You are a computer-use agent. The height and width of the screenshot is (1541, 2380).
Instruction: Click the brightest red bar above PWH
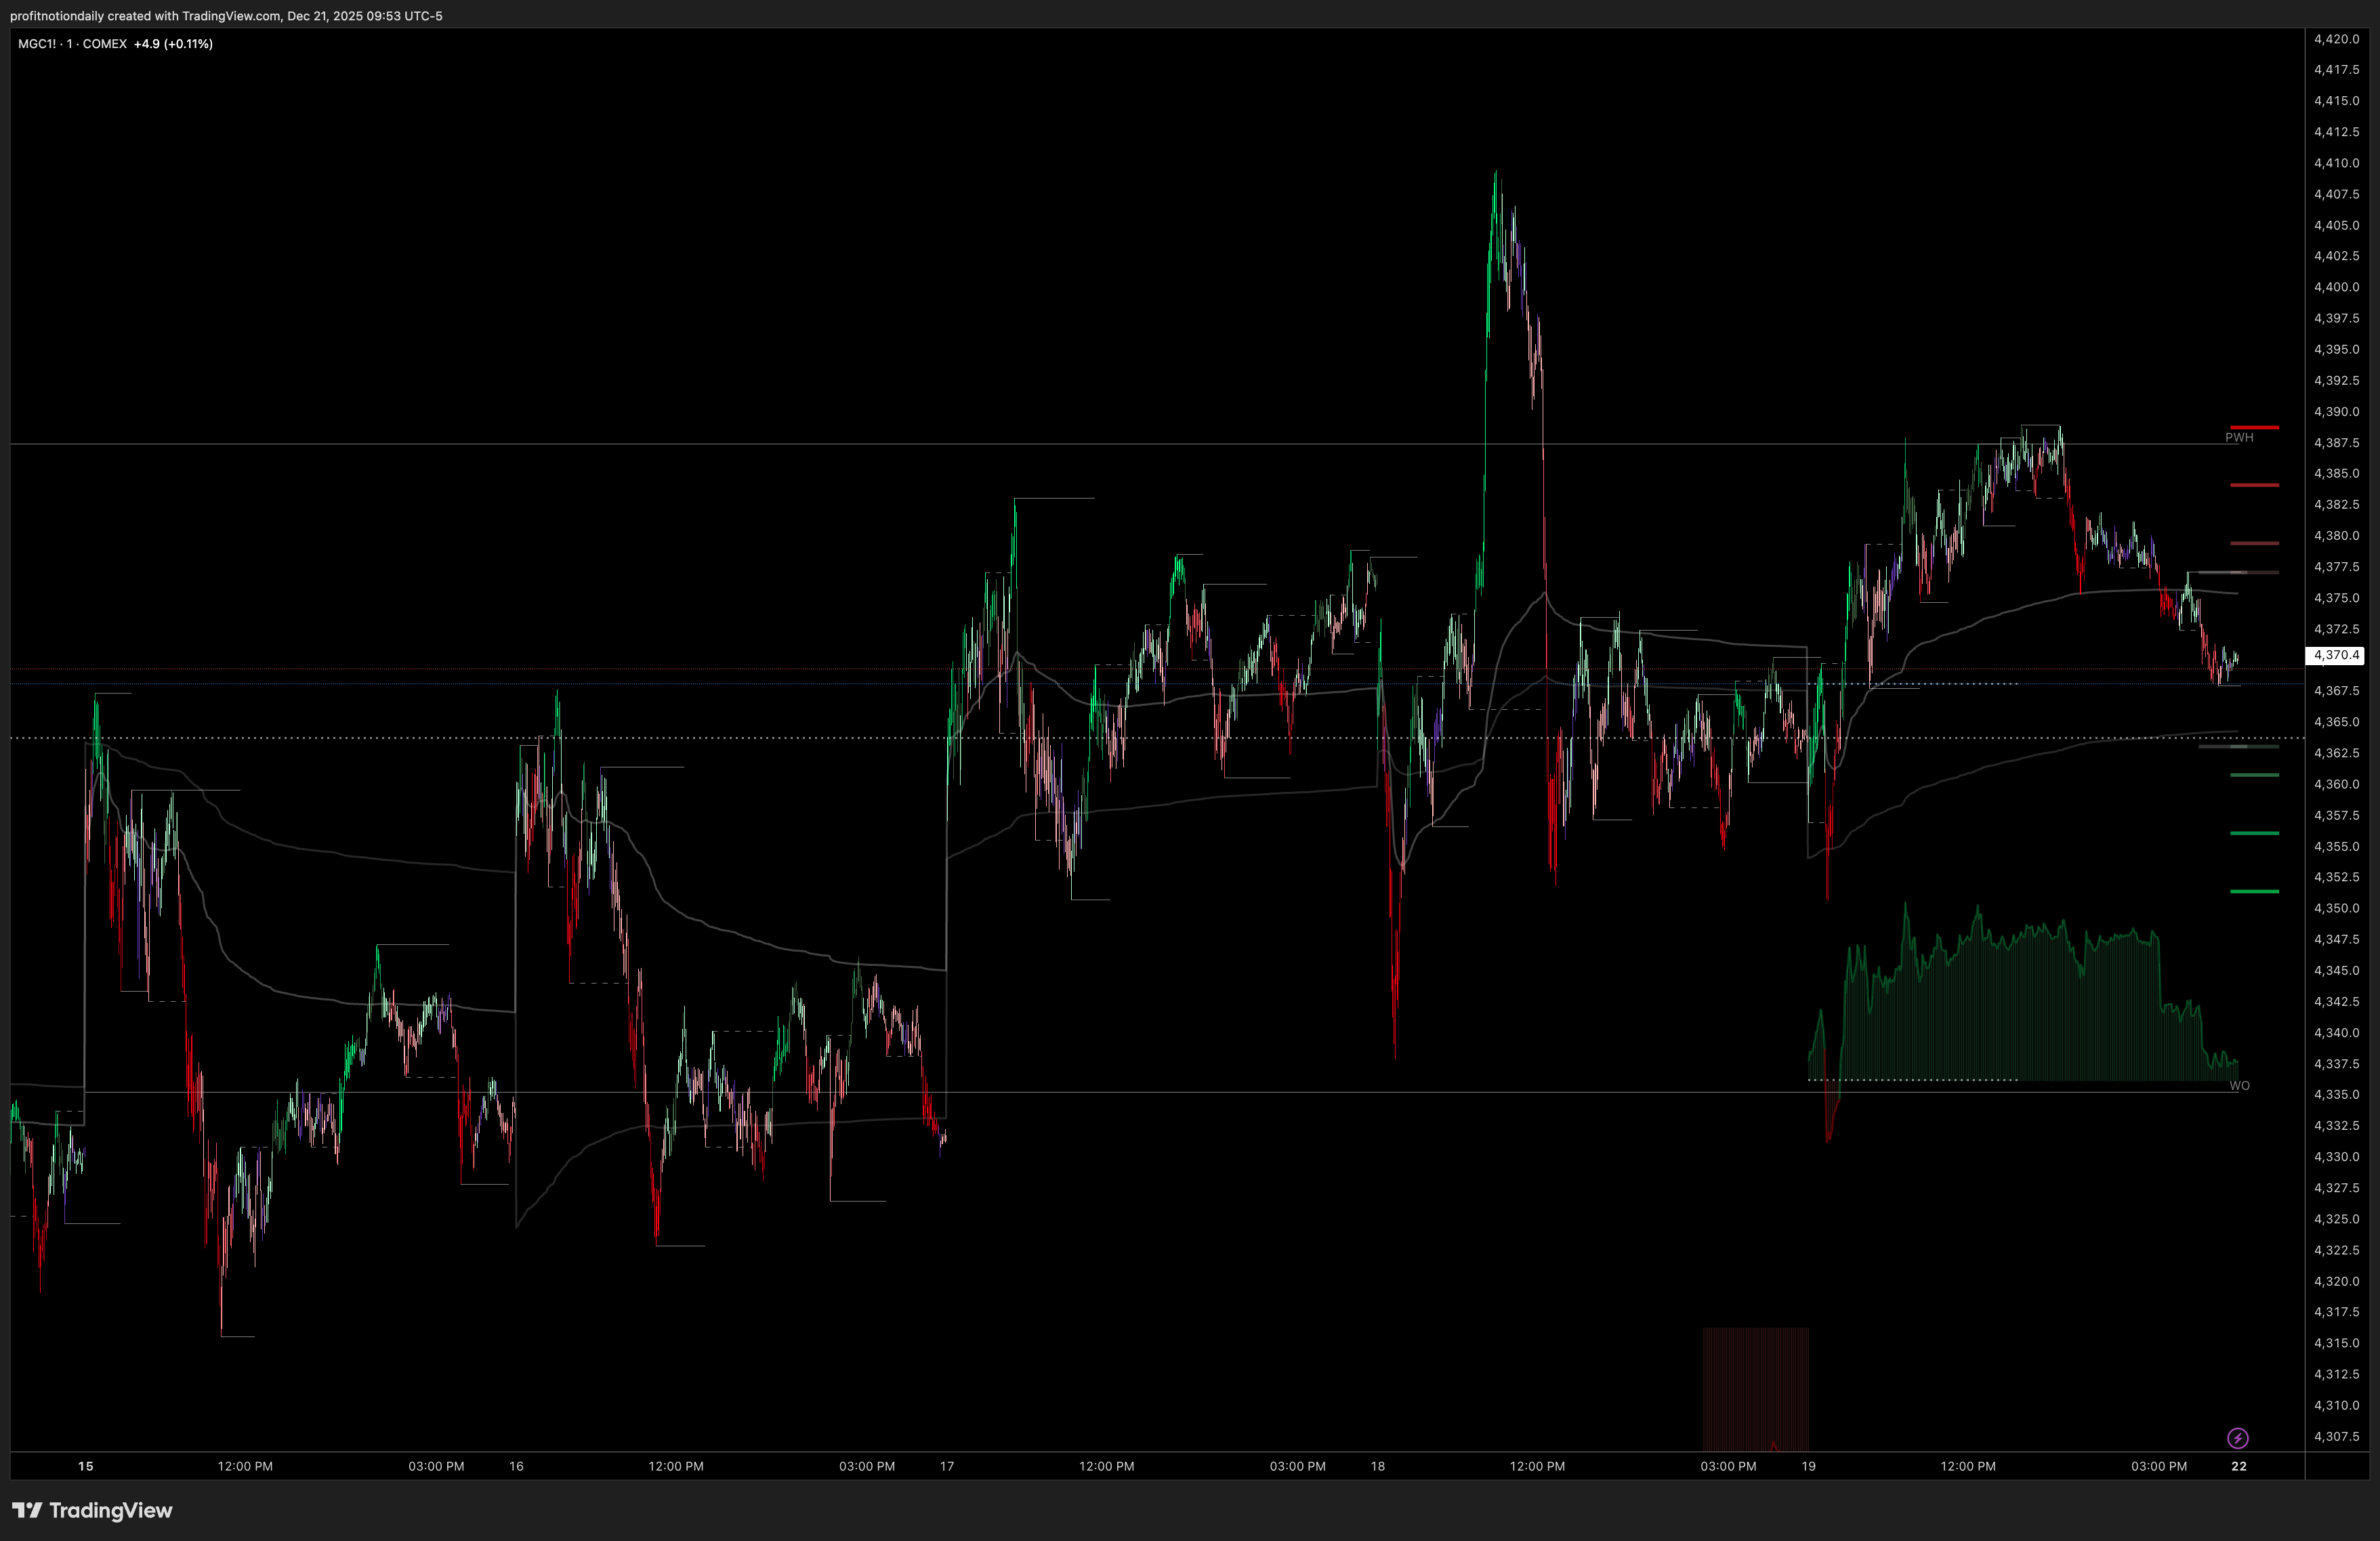2254,427
